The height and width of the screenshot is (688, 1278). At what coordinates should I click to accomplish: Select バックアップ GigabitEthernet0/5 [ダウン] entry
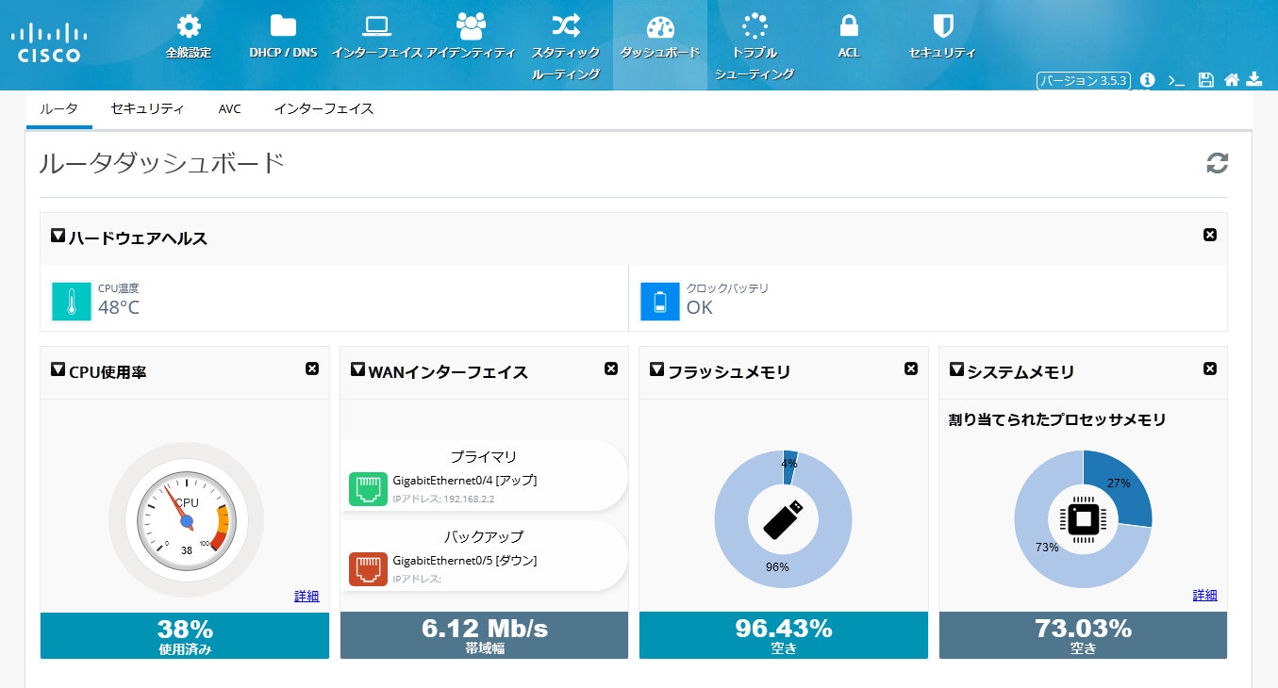(x=484, y=556)
